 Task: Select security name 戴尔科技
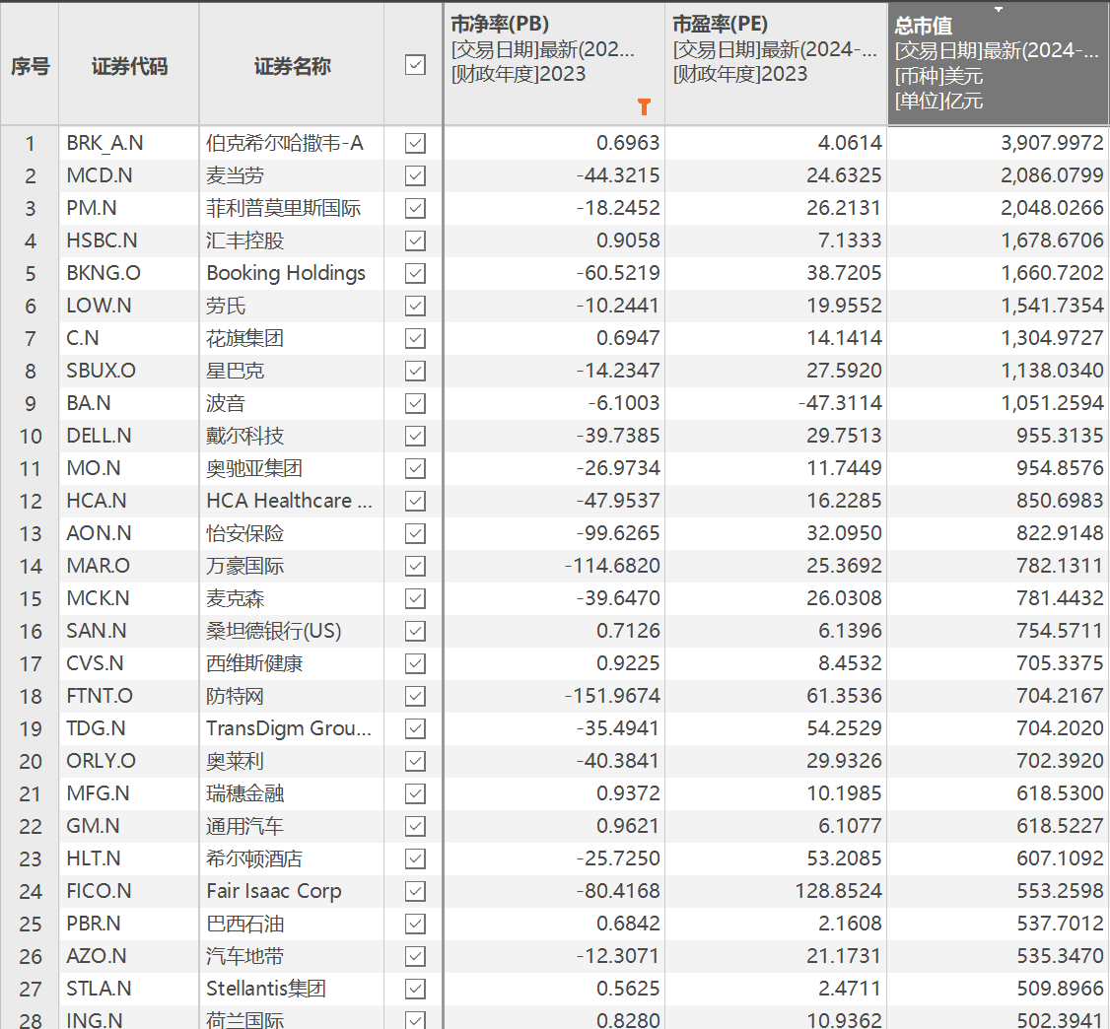tap(244, 436)
